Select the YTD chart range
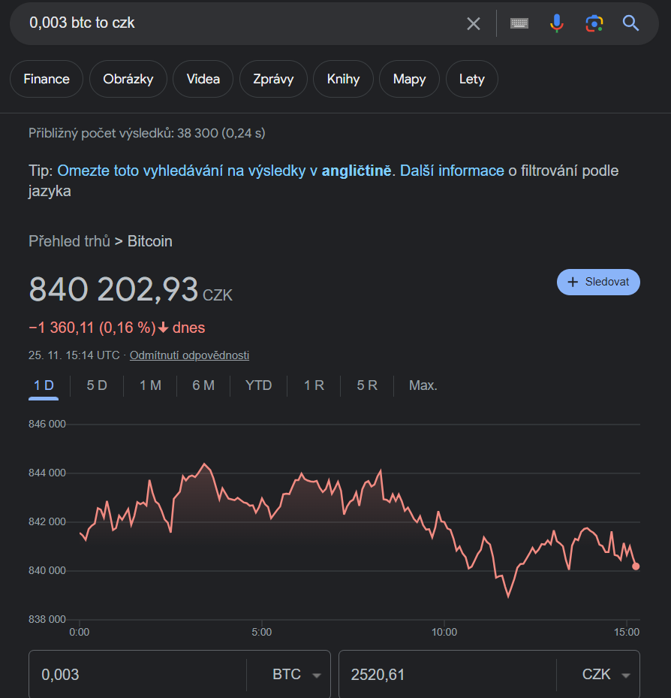The height and width of the screenshot is (698, 671). point(258,385)
